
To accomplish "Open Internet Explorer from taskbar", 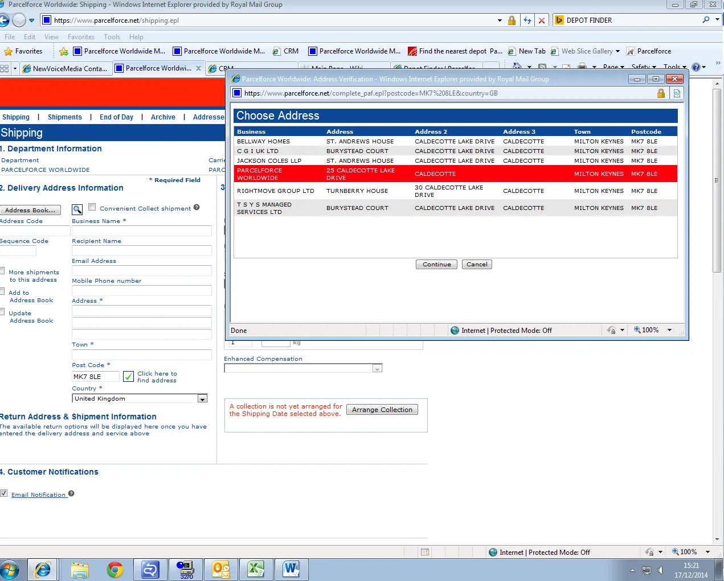I will pyautogui.click(x=43, y=570).
